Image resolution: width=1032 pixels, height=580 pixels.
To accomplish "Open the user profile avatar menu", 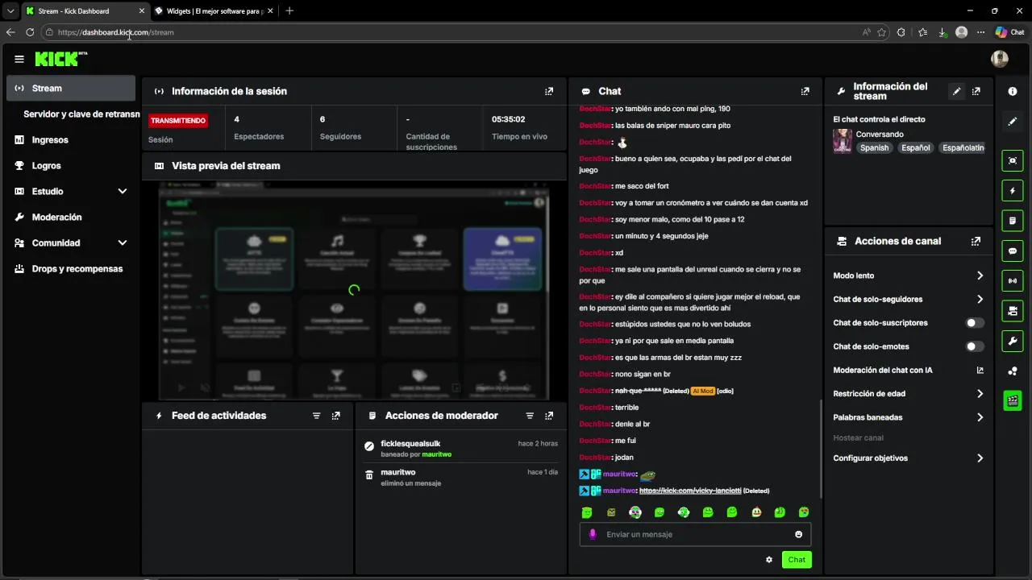I will tap(1000, 59).
